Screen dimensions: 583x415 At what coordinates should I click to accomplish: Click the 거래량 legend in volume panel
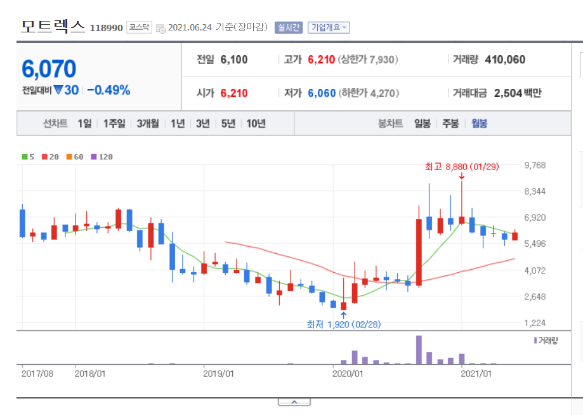[x=546, y=340]
